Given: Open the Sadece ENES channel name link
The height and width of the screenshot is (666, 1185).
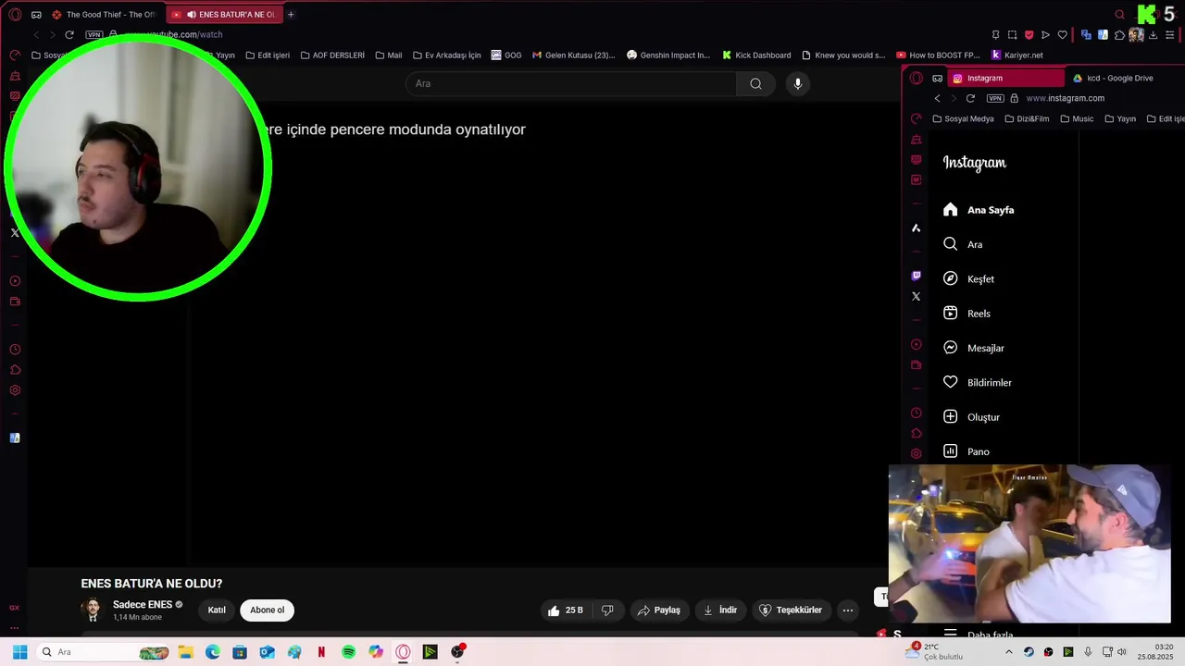Looking at the screenshot, I should tap(143, 604).
